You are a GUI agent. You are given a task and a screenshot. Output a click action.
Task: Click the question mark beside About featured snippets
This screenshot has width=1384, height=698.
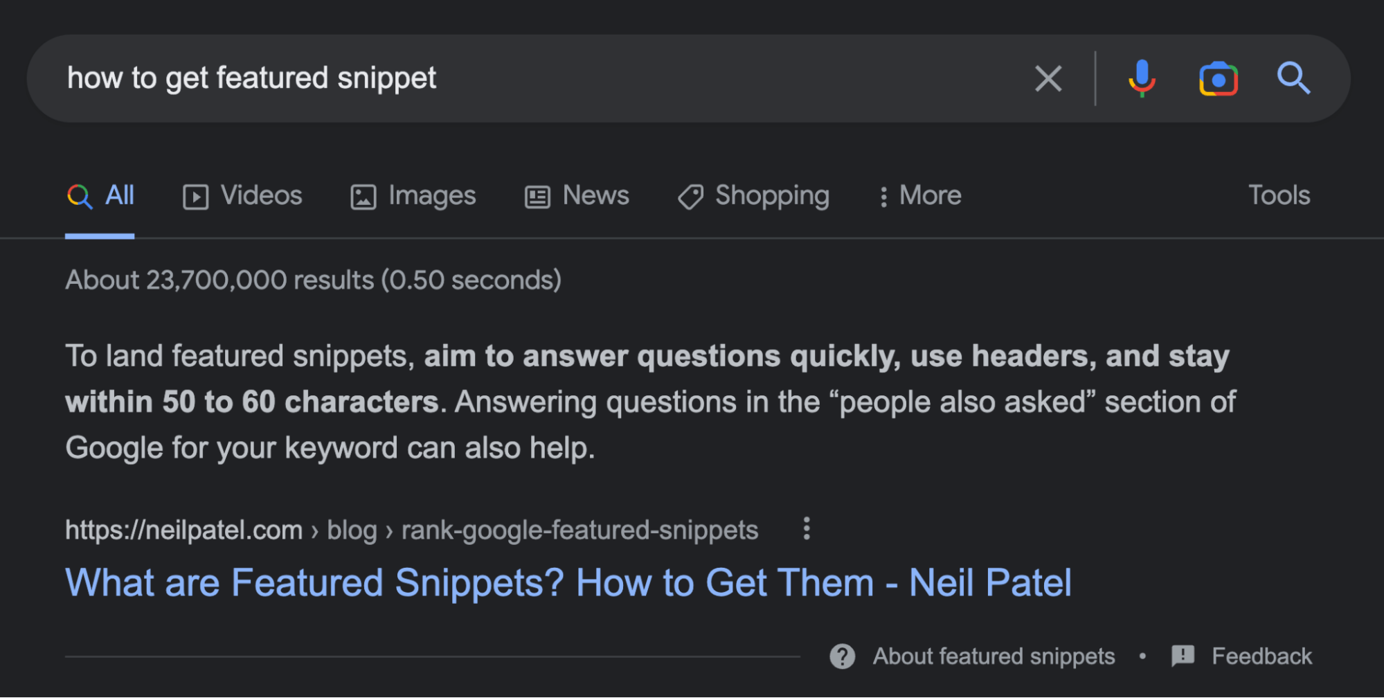pyautogui.click(x=842, y=656)
